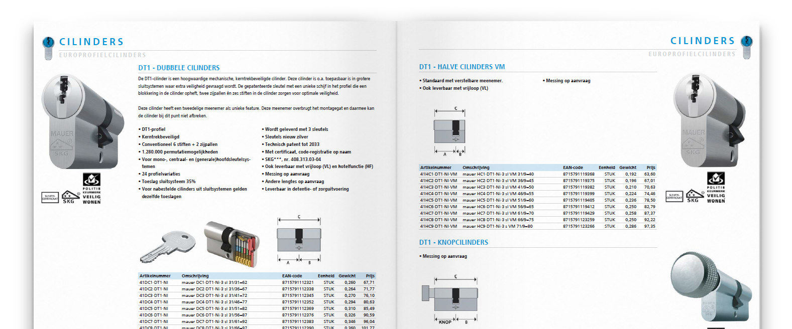Select 'Toeslag sluitsysteem 35%' bullet

(167, 182)
